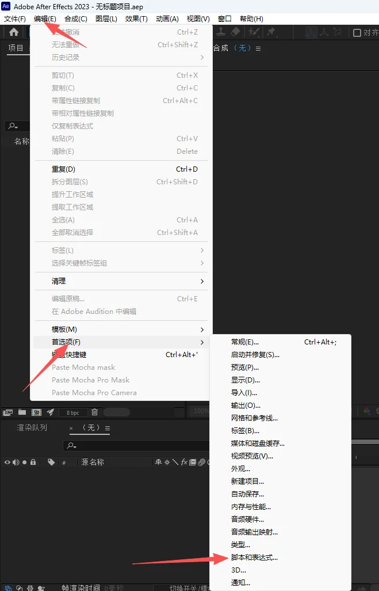Click the New Composition icon

(x=36, y=412)
